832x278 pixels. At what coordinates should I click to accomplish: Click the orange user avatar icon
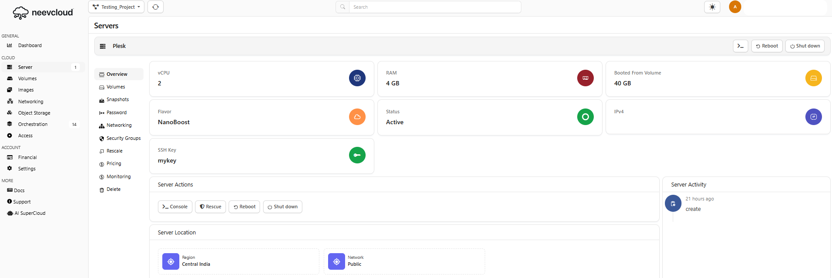735,7
